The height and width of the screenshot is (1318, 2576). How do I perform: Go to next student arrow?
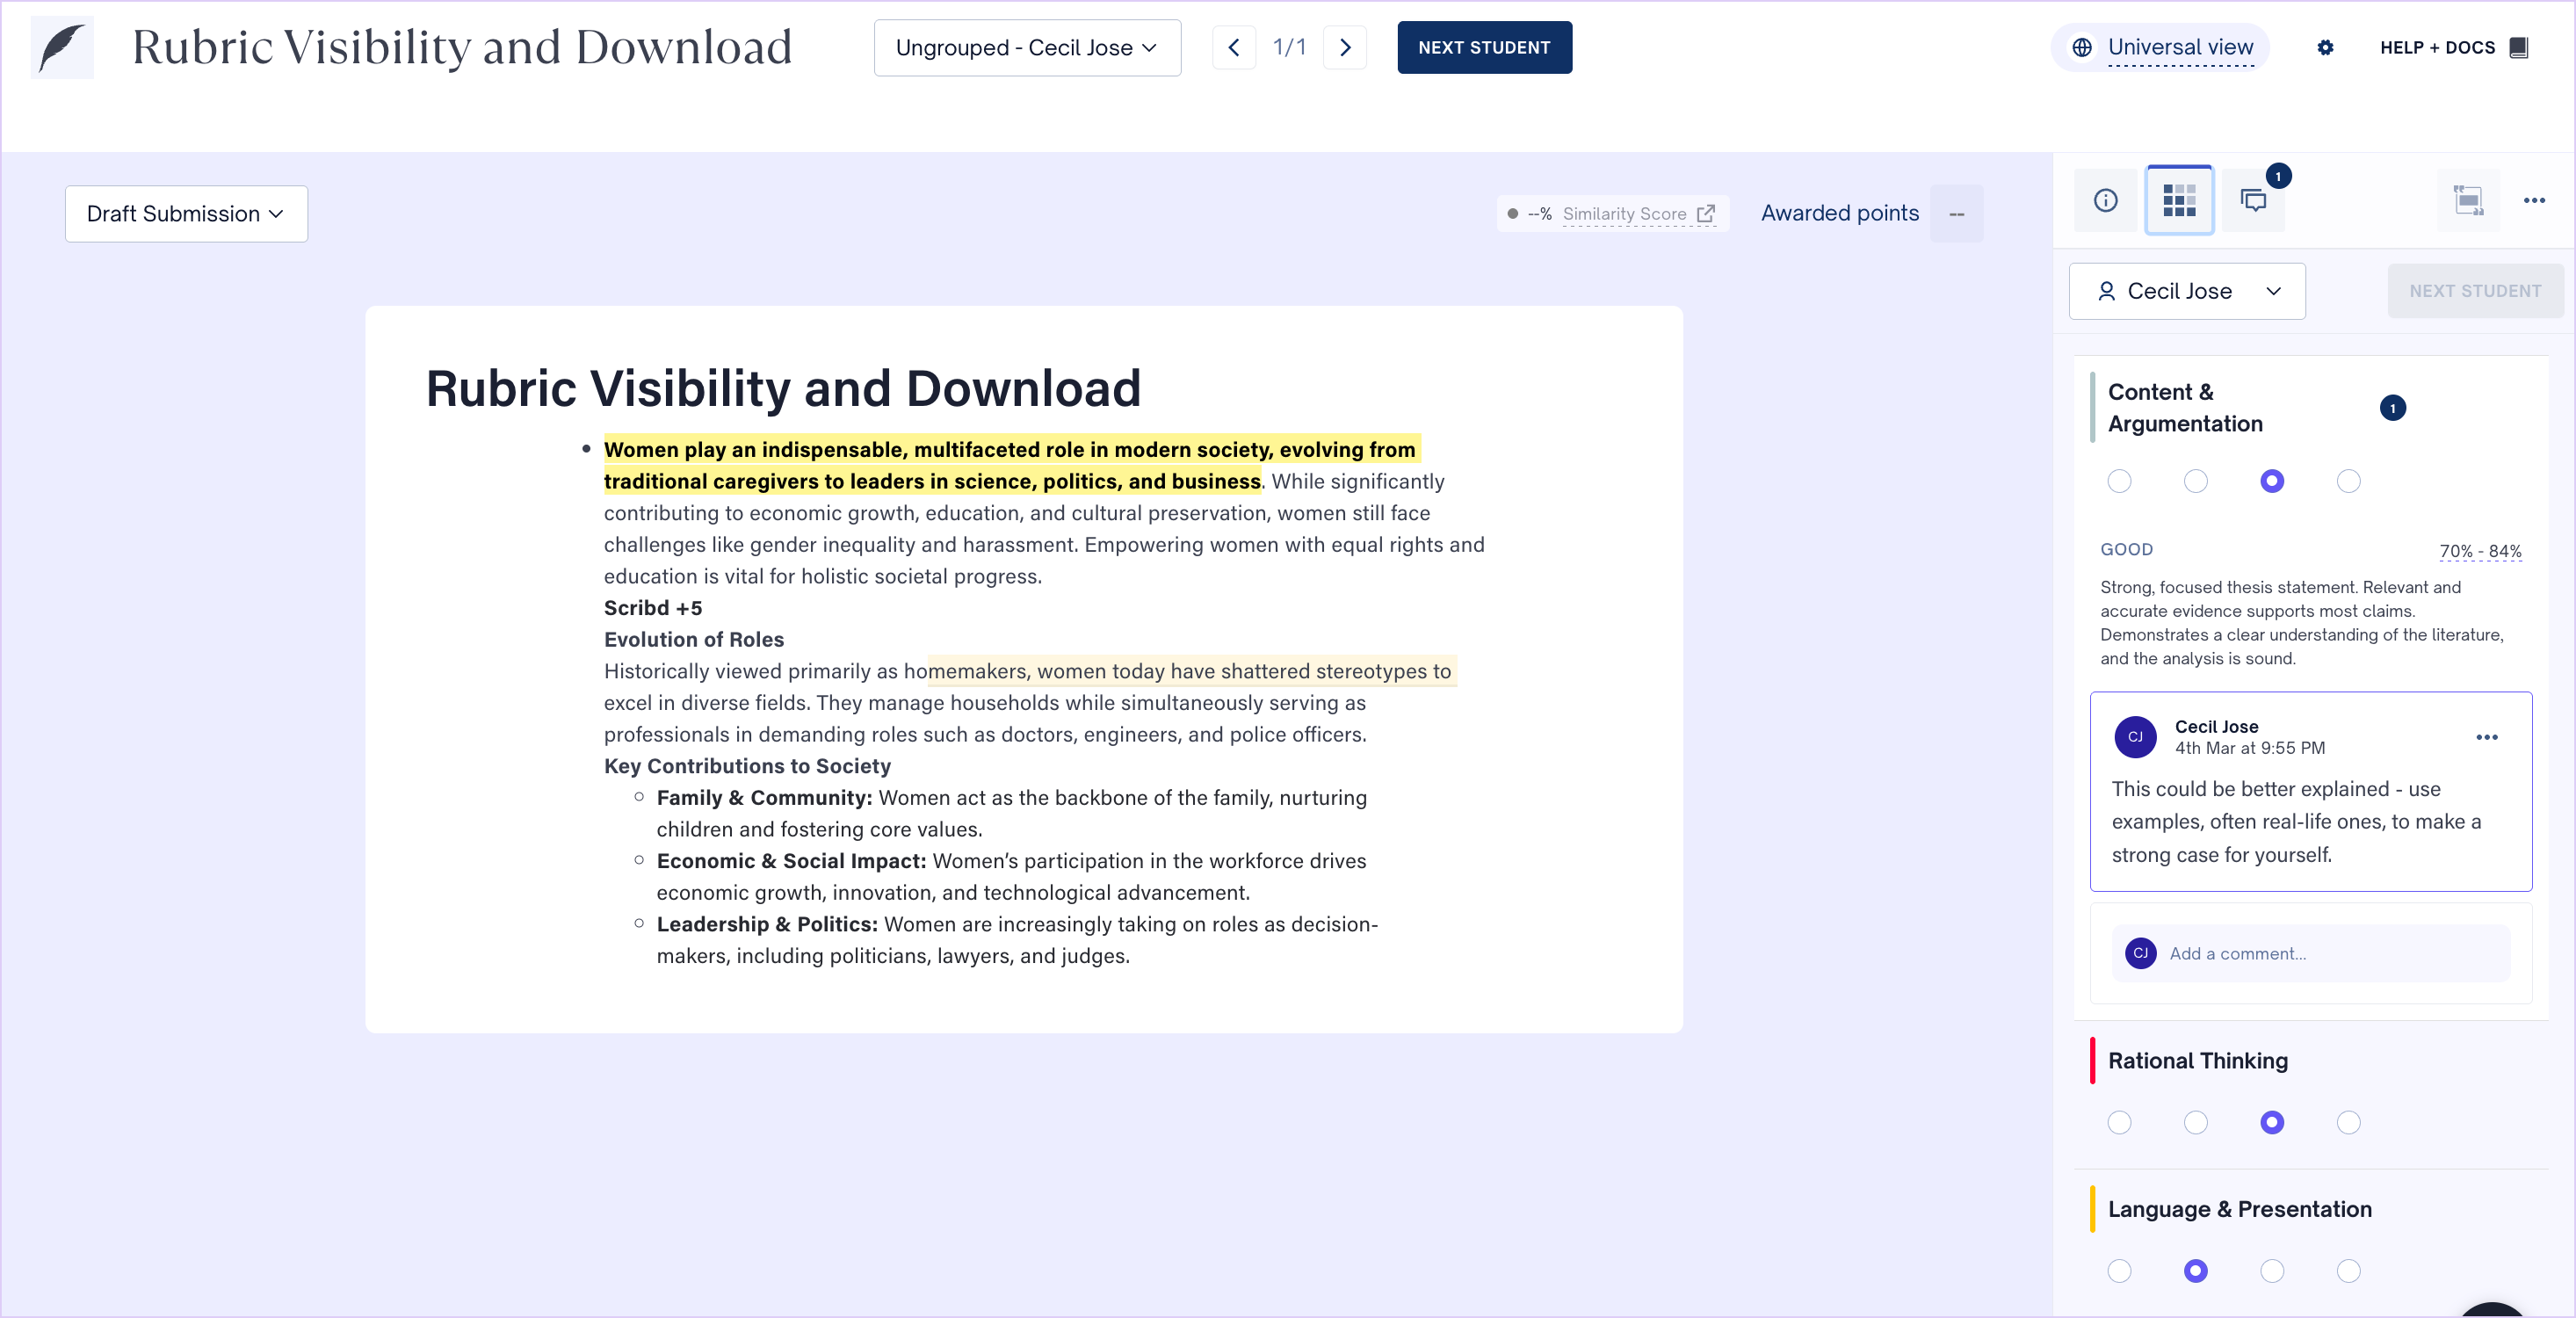click(x=1345, y=47)
